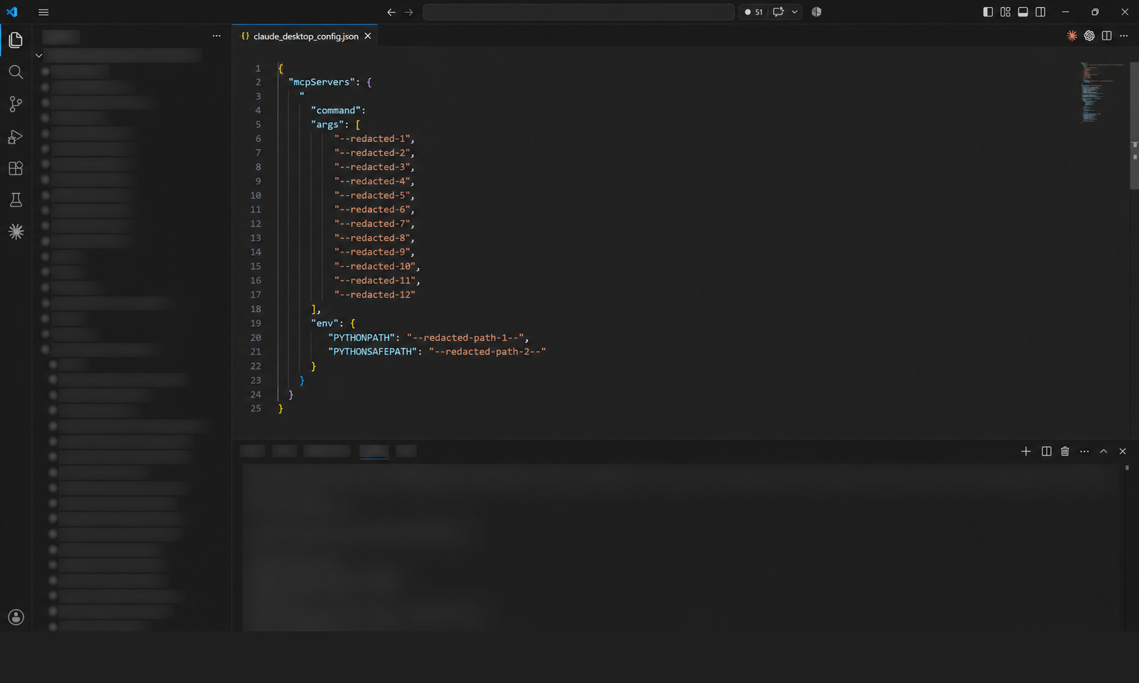Click the code minimap preview

point(1102,93)
